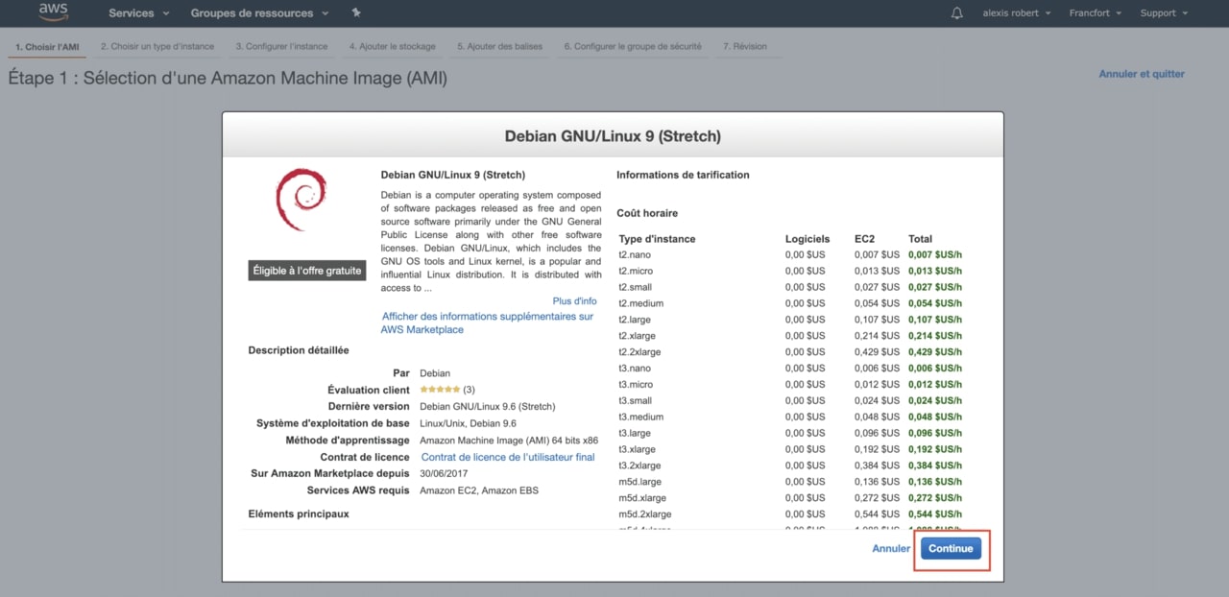Click the 0,544 $US/h total price

(935, 514)
